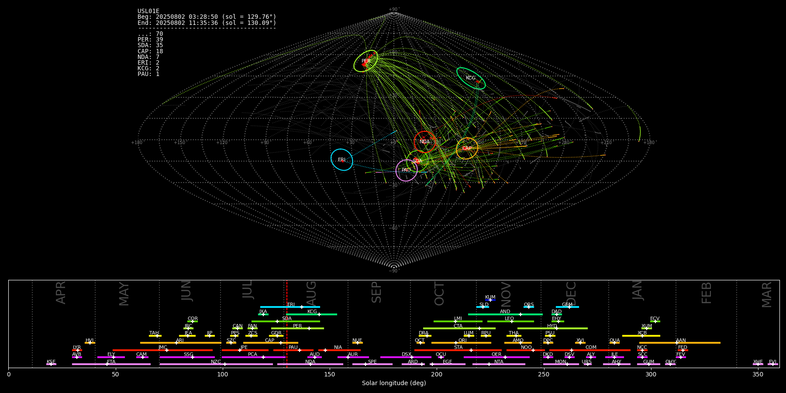Screen dimensions: 786x393
Task: Click the orange CAP bar in timeline
Action: (271, 343)
